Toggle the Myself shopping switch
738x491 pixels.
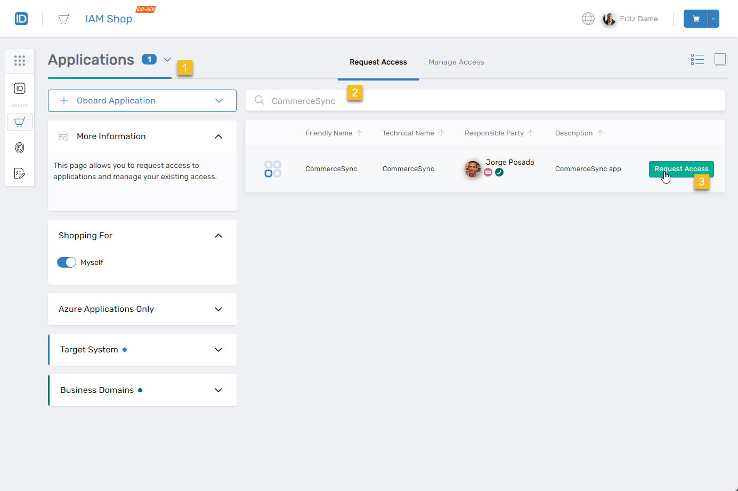click(x=66, y=262)
